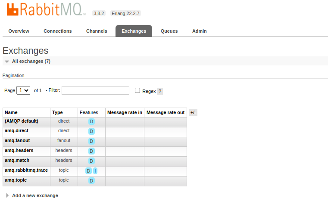
Task: Click the Pagination heading
Action: 13,75
